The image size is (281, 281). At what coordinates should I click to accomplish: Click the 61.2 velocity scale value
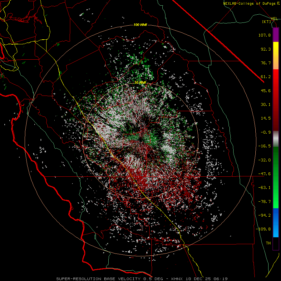(x=266, y=77)
